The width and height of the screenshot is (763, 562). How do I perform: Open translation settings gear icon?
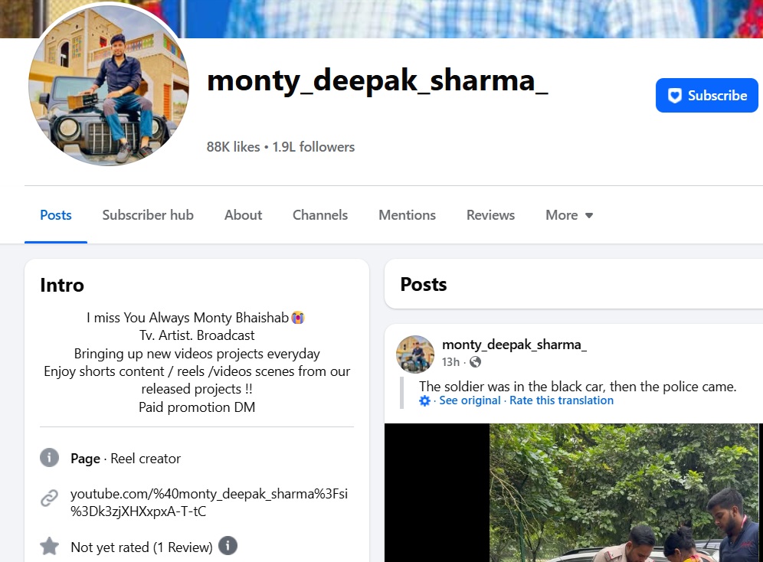(425, 400)
